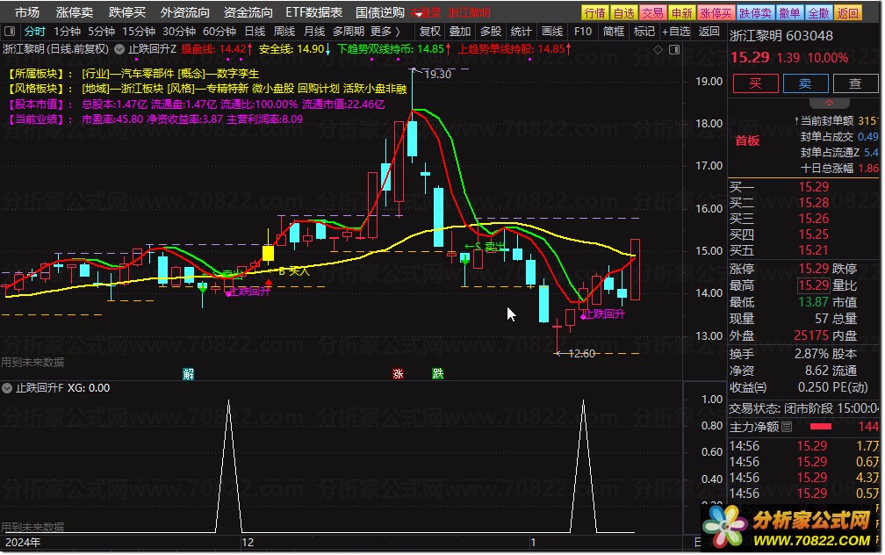885x555 pixels.
Task: Open the 国债逆购 menu
Action: pos(380,12)
